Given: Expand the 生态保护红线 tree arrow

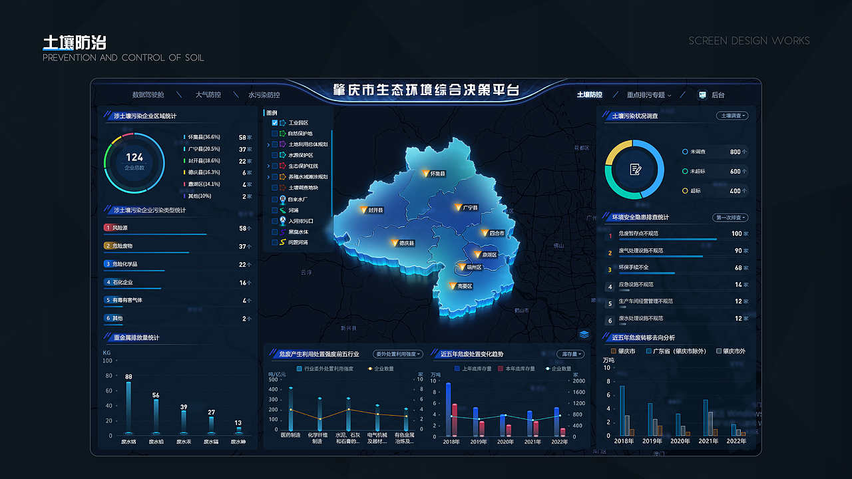Looking at the screenshot, I should pos(268,166).
